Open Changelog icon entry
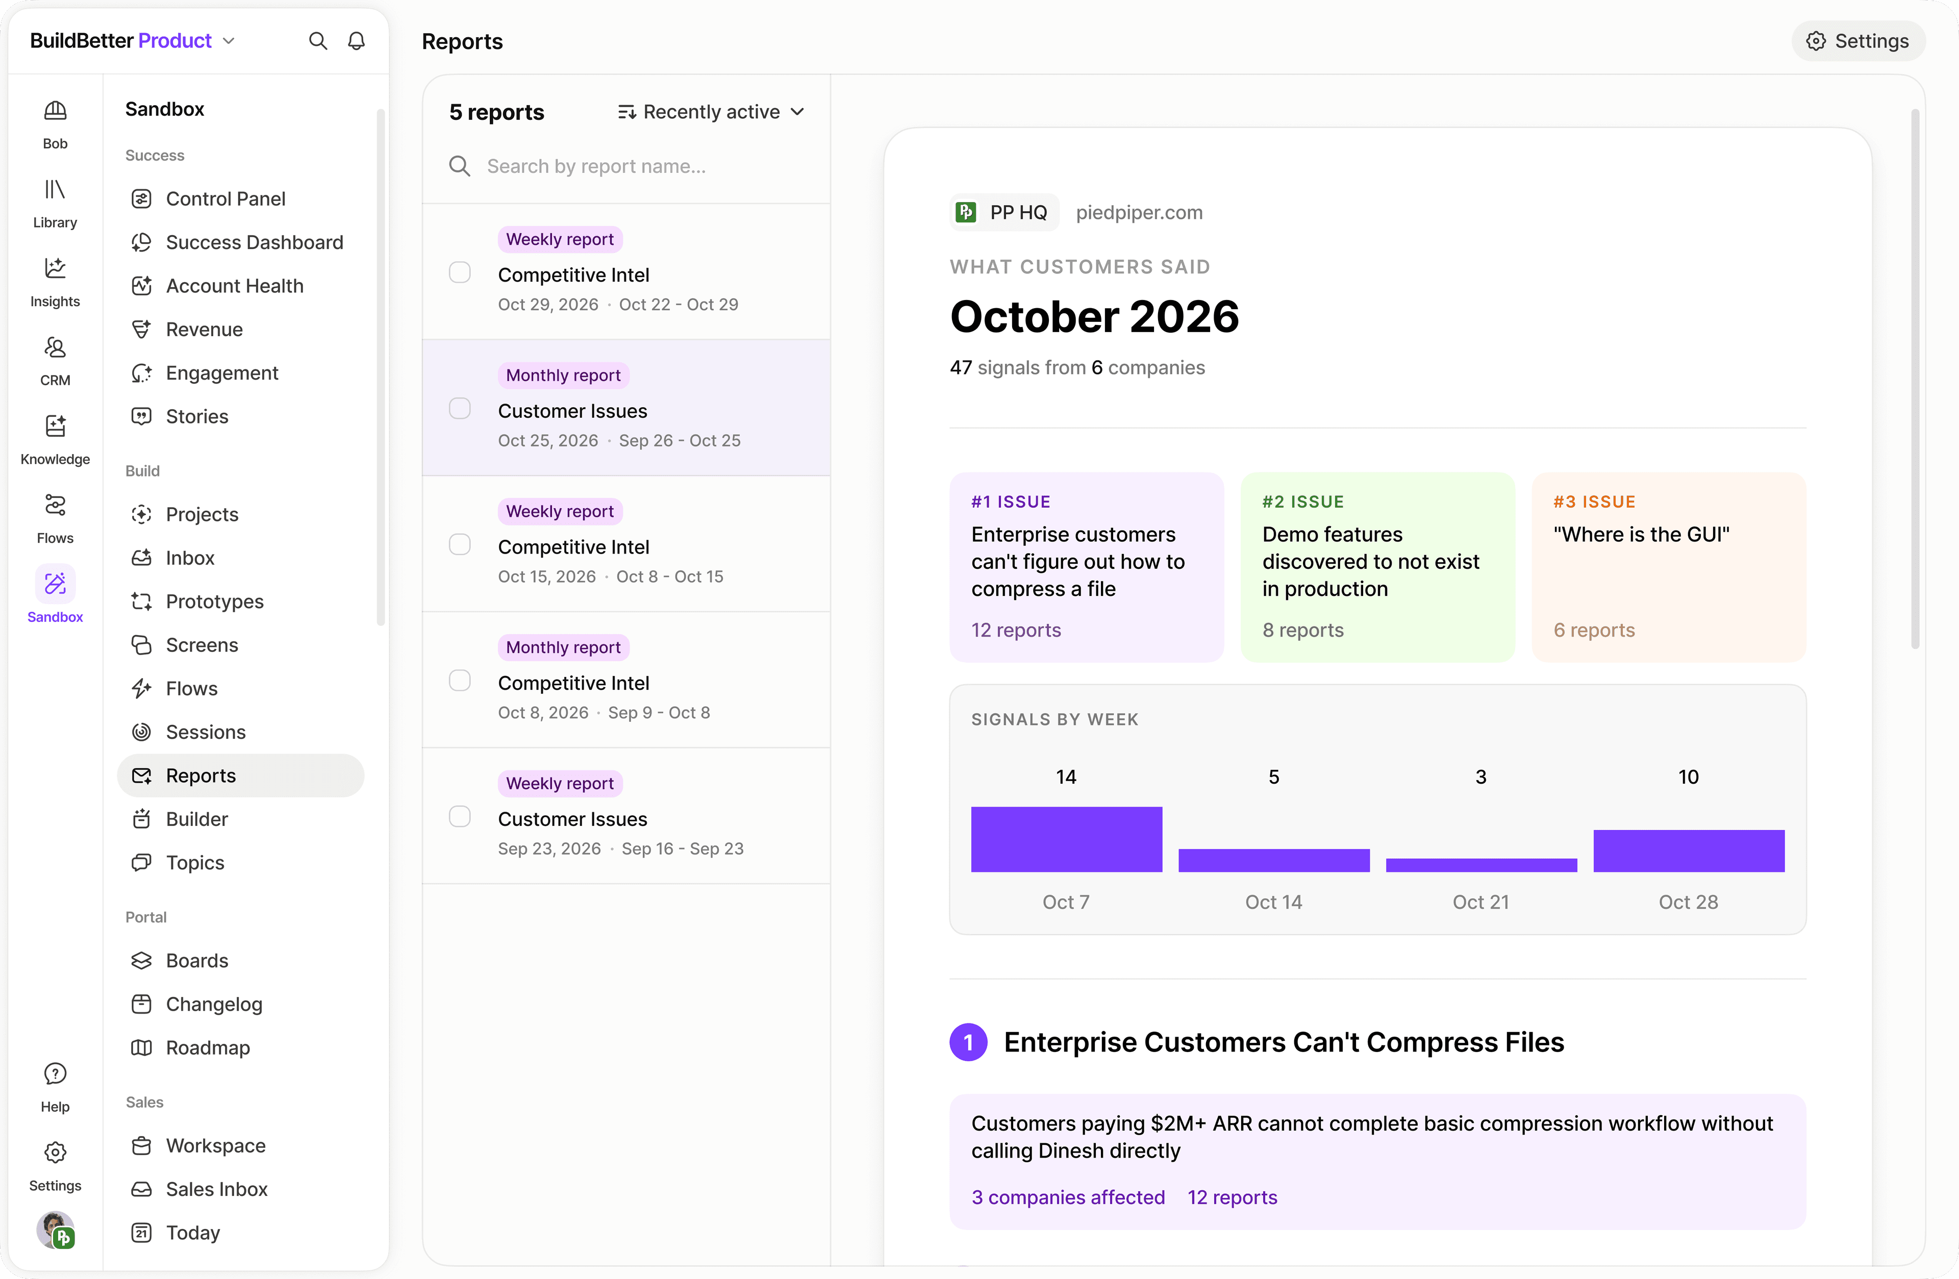The image size is (1959, 1279). (x=142, y=1004)
